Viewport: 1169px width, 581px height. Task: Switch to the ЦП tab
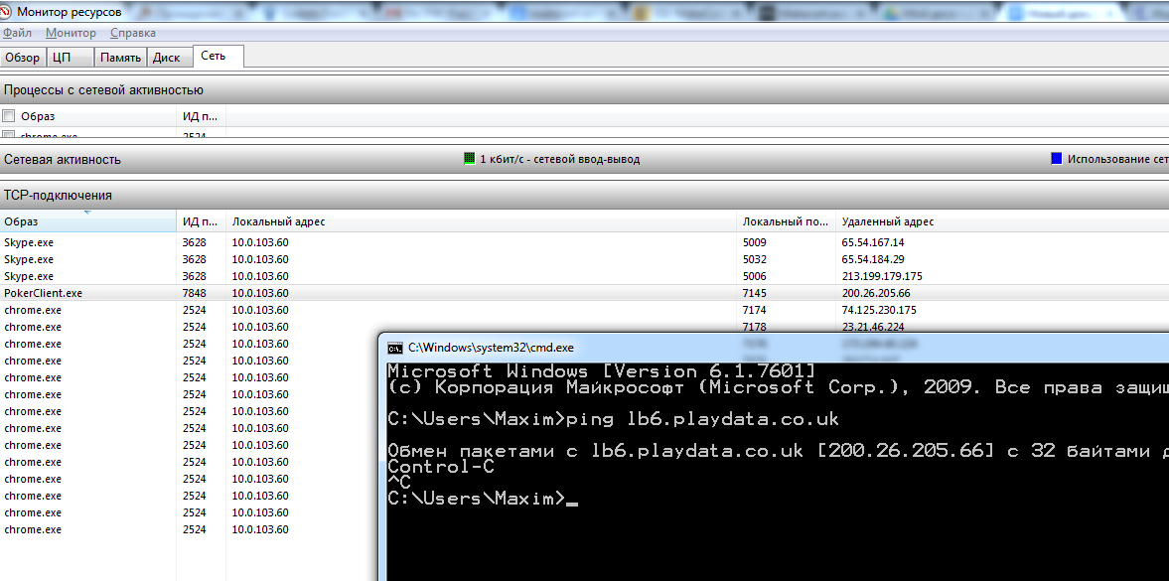pyautogui.click(x=71, y=58)
